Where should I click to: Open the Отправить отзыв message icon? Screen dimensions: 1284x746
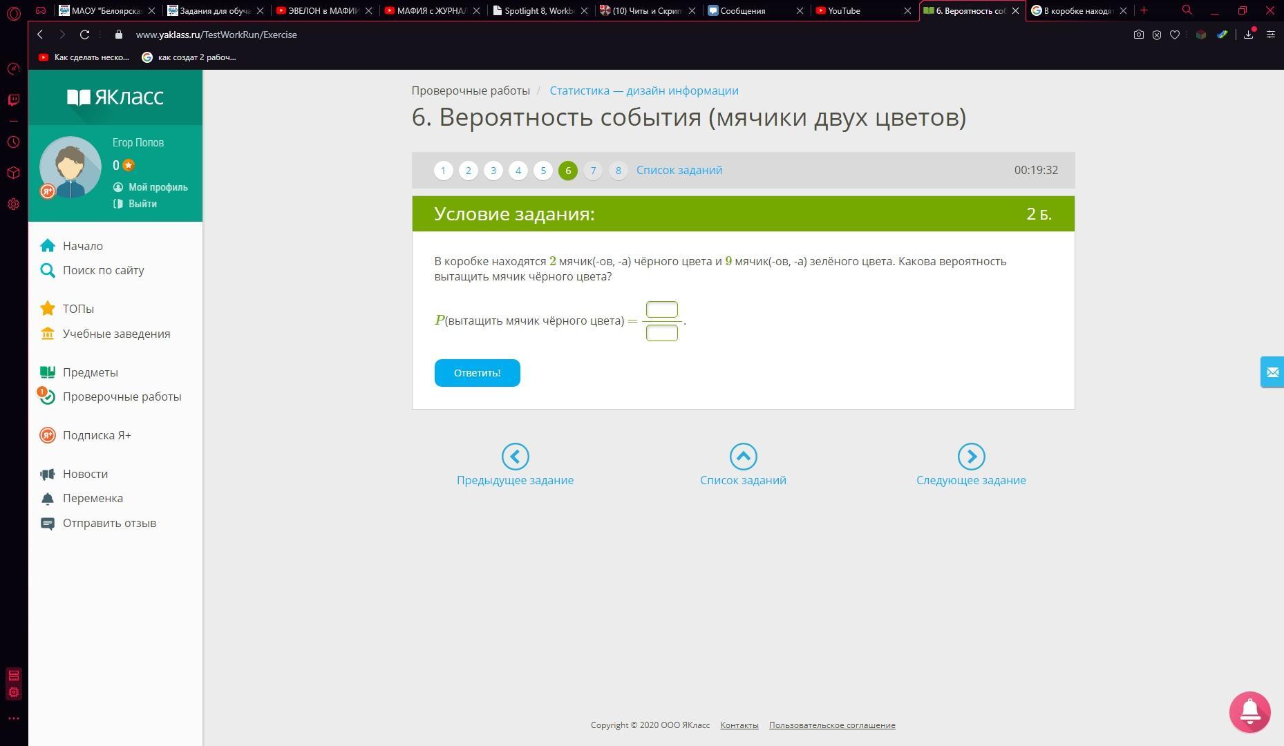tap(48, 523)
